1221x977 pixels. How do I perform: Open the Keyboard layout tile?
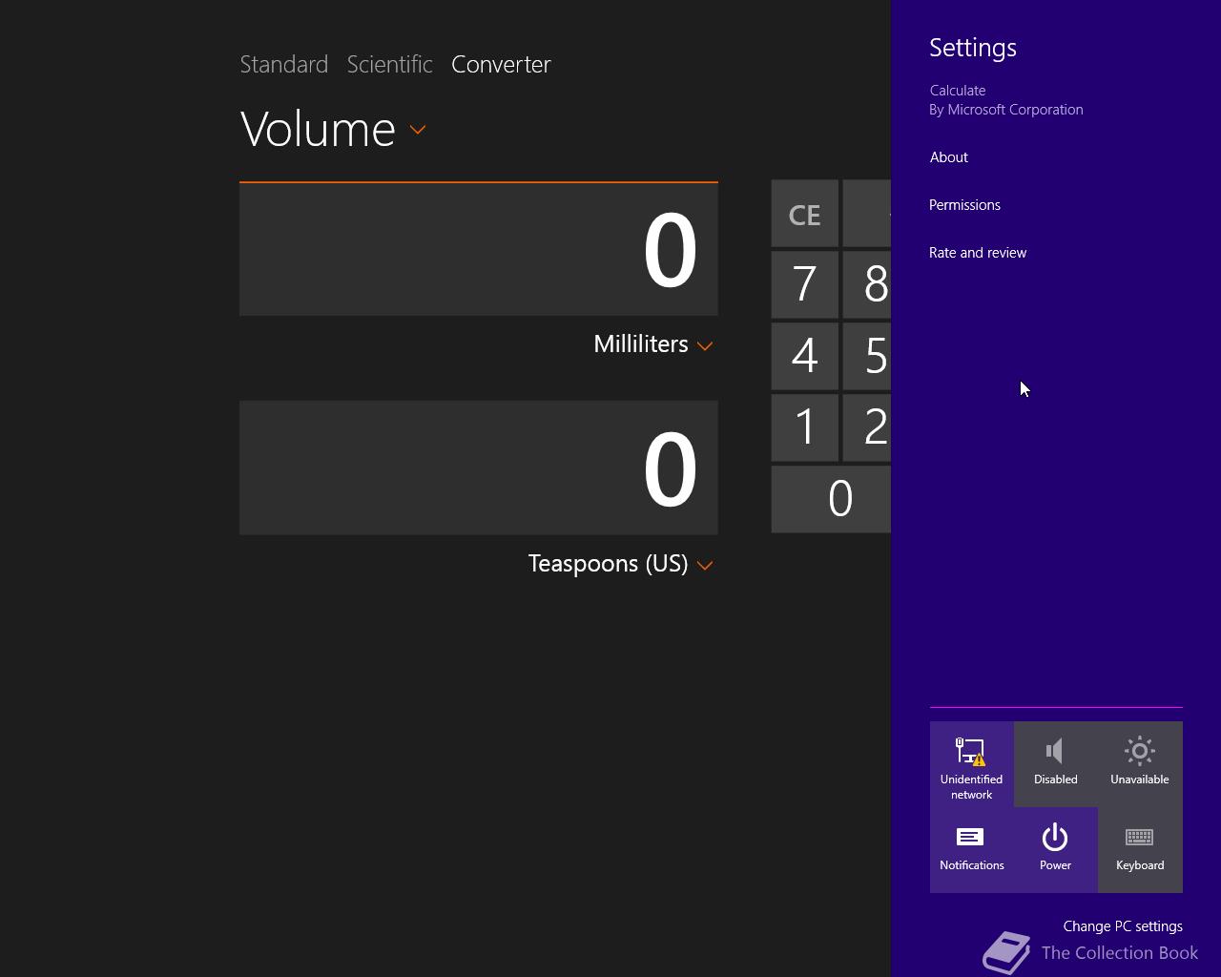[1140, 850]
